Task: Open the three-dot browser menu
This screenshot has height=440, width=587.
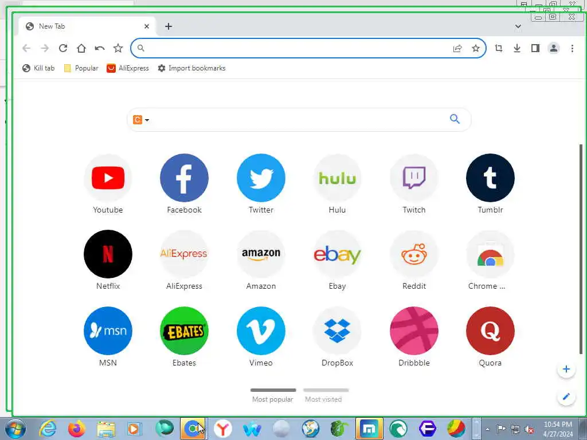Action: (572, 48)
